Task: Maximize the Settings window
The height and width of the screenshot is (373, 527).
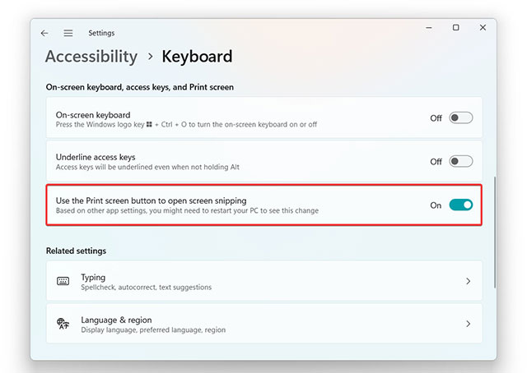Action: coord(456,28)
